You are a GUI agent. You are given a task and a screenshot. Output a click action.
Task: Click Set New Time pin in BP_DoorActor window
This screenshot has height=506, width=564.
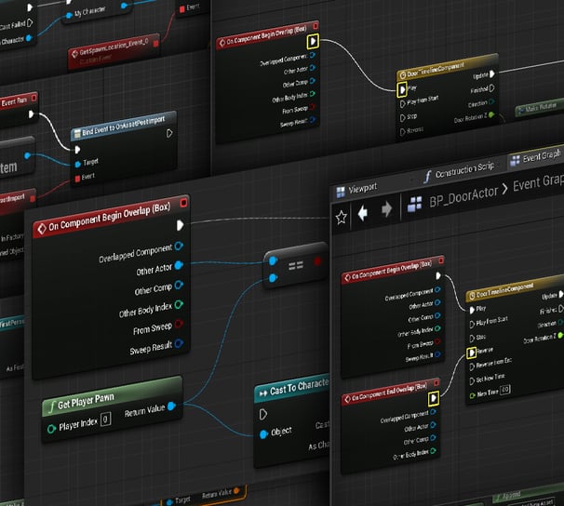(x=472, y=380)
